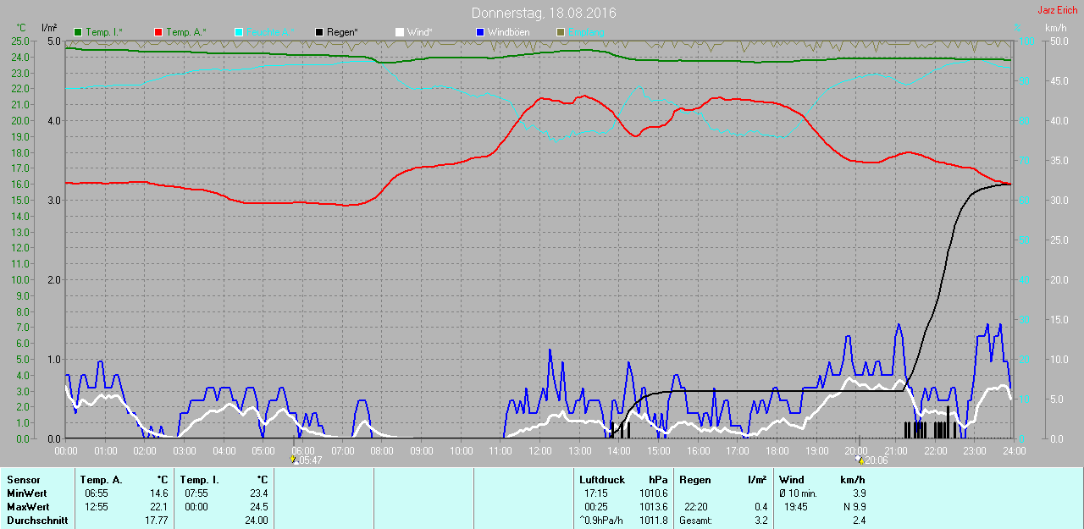Click the 'Gesamt:' rain total label
The image size is (1084, 529).
[x=695, y=521]
